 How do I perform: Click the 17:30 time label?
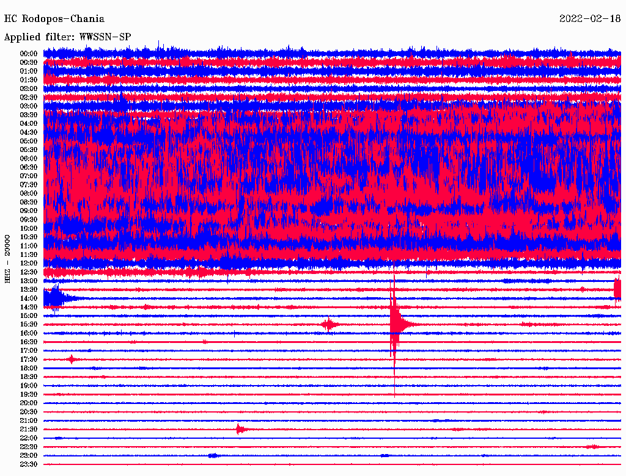coord(29,359)
